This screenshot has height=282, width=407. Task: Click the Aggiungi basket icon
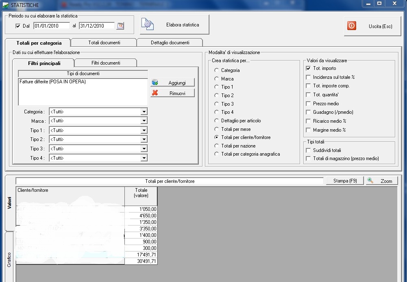coord(155,82)
